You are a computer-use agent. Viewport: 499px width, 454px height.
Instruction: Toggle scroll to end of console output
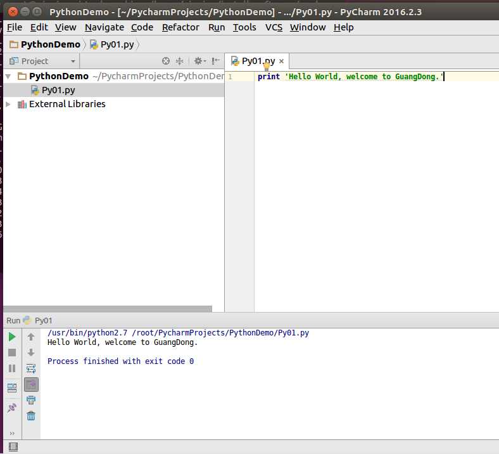coord(31,384)
